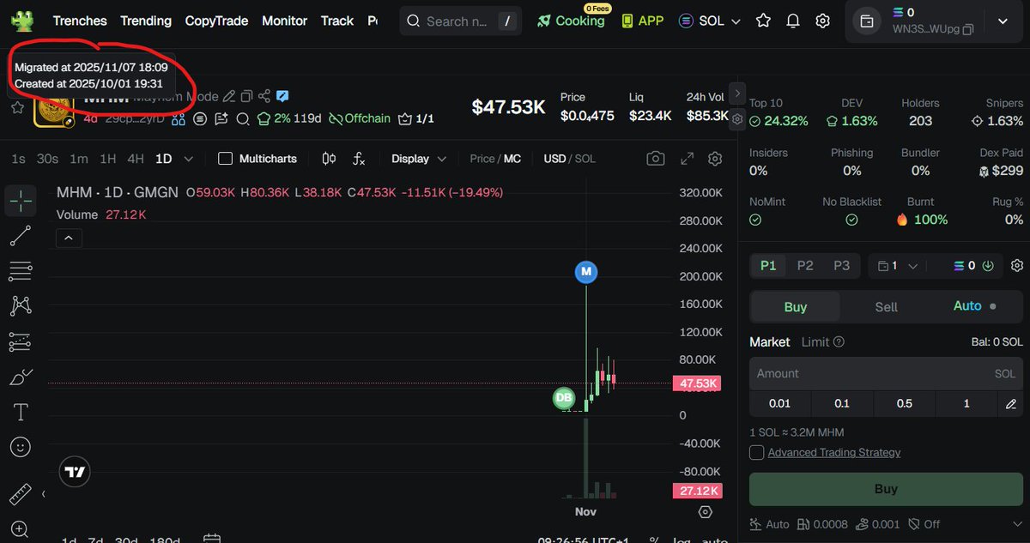
Task: Toggle Price / MC display mode
Action: (495, 159)
